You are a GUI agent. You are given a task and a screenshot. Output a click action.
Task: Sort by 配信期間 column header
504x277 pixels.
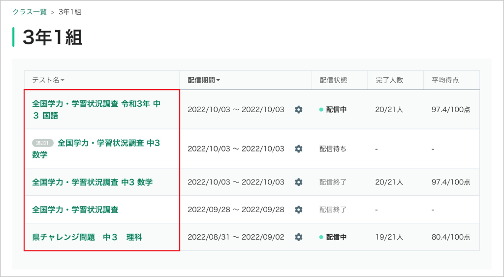(204, 80)
